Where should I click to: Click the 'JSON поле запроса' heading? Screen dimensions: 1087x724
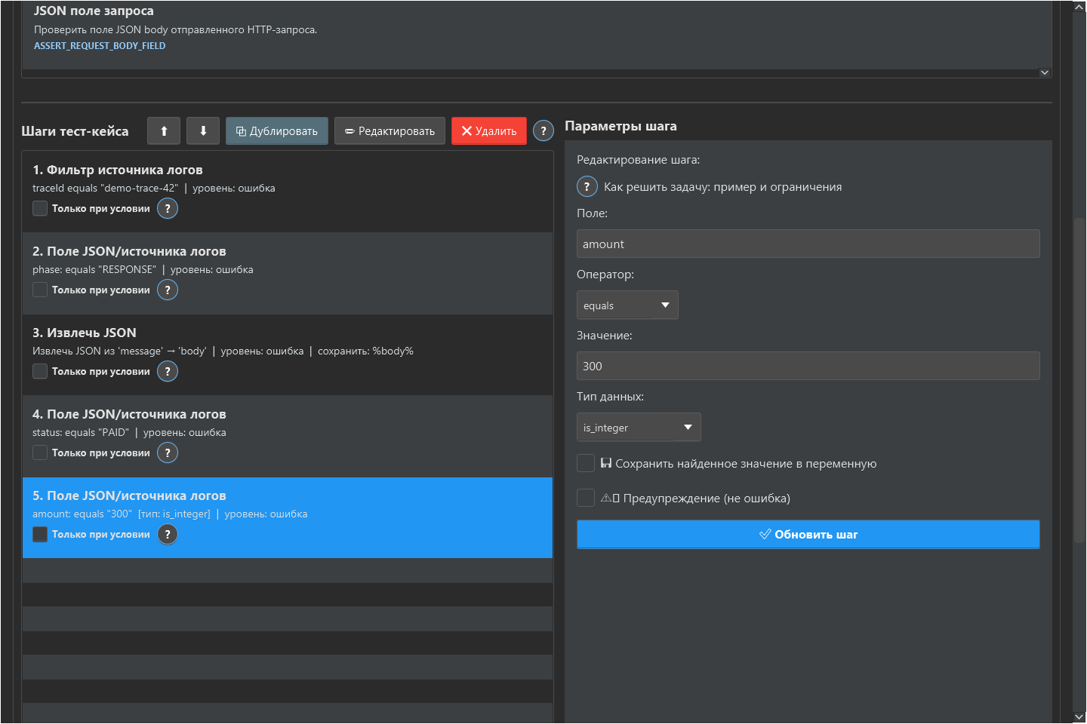pyautogui.click(x=94, y=11)
